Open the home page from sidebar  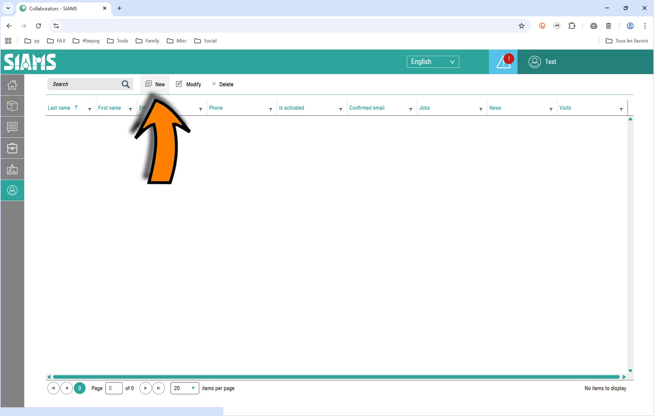[12, 85]
